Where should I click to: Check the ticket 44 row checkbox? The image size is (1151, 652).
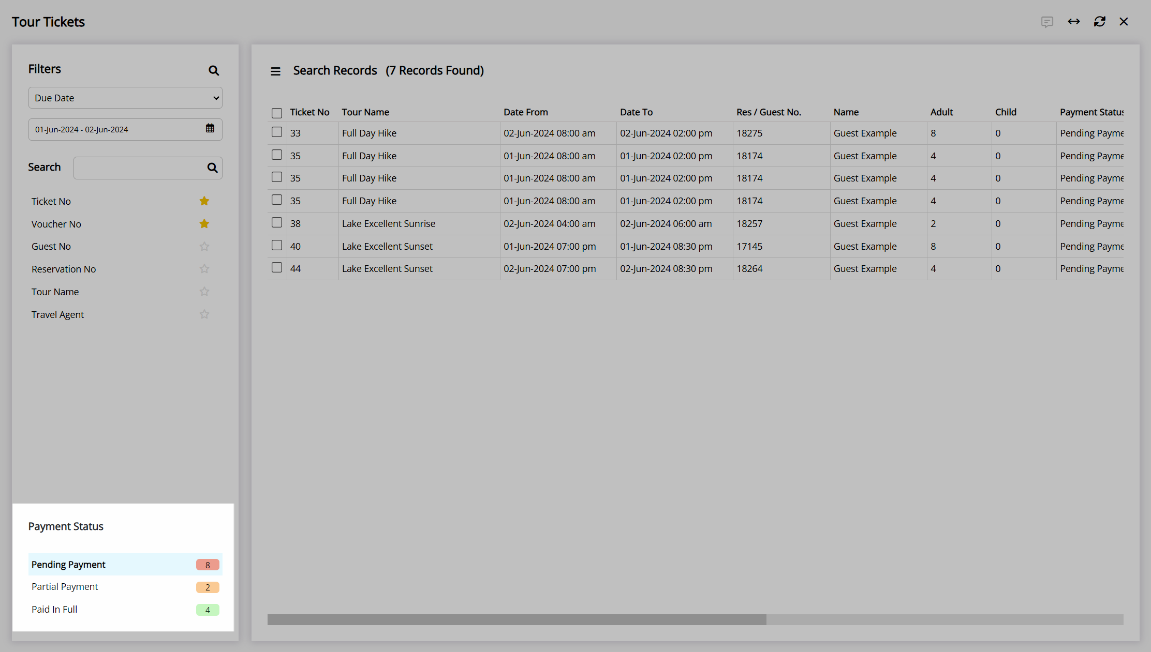point(277,268)
